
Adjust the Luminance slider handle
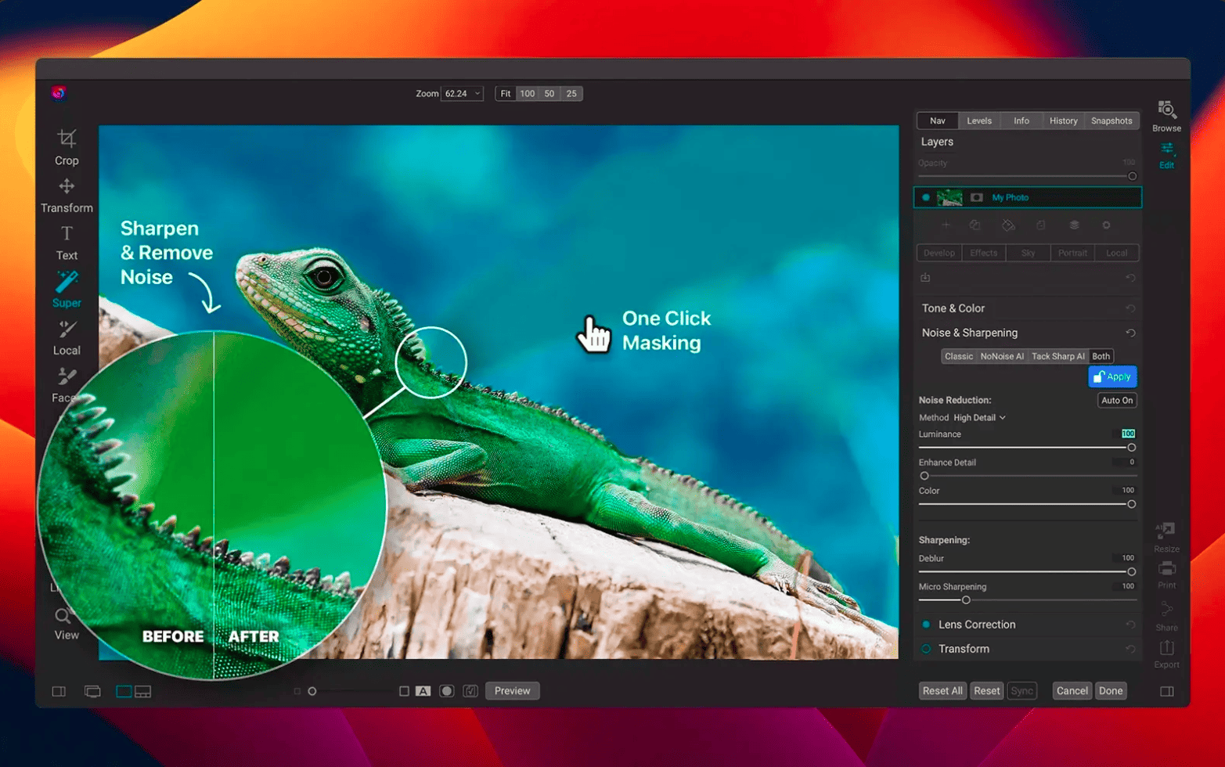click(1131, 448)
